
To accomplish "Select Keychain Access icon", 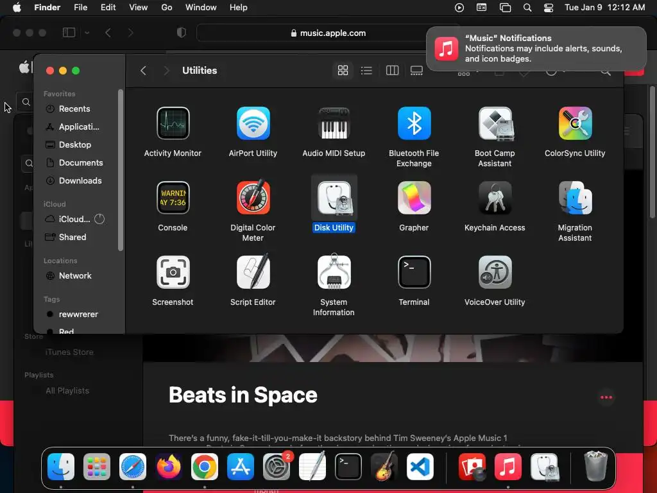I will [x=495, y=198].
